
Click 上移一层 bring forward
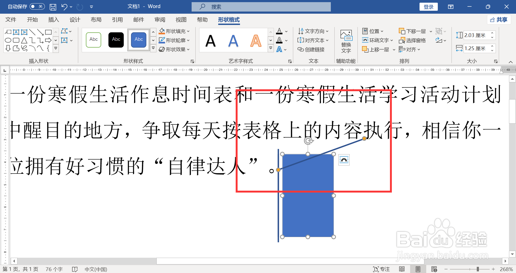pyautogui.click(x=376, y=50)
